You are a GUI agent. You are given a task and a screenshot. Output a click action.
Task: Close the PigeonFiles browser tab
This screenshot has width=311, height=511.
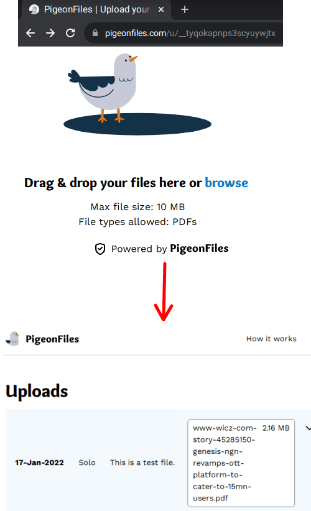161,9
